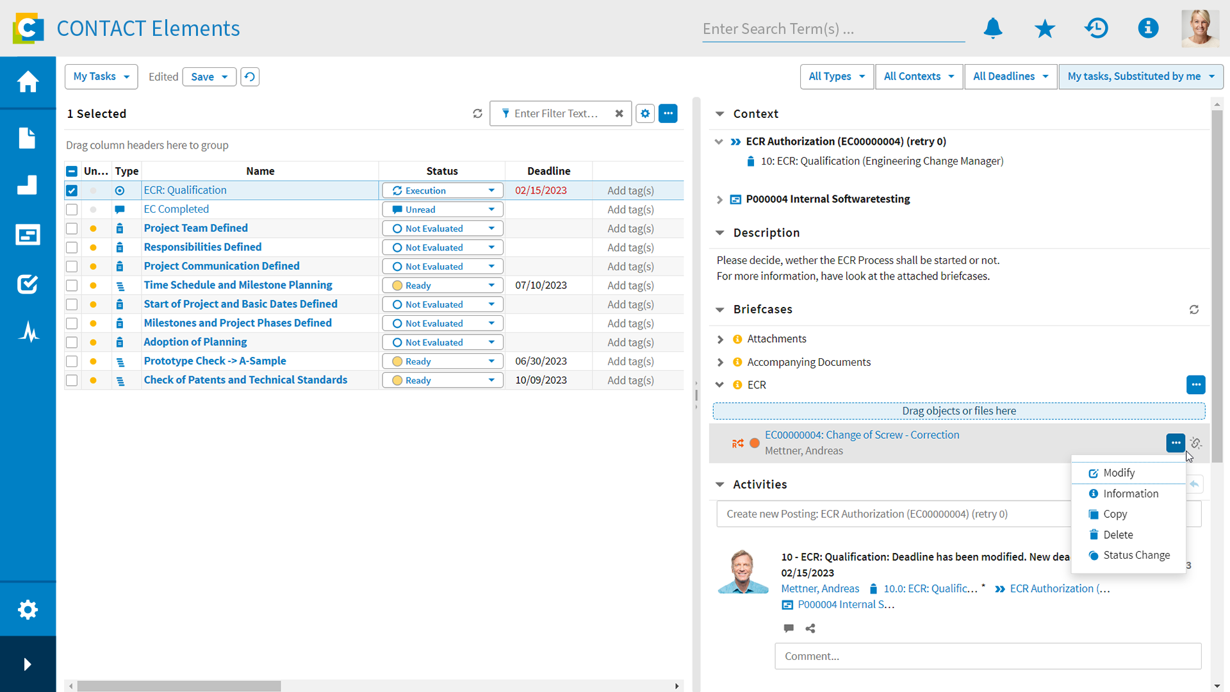1230x692 pixels.
Task: Expand Accompanying Documents briefcase
Action: pyautogui.click(x=720, y=362)
